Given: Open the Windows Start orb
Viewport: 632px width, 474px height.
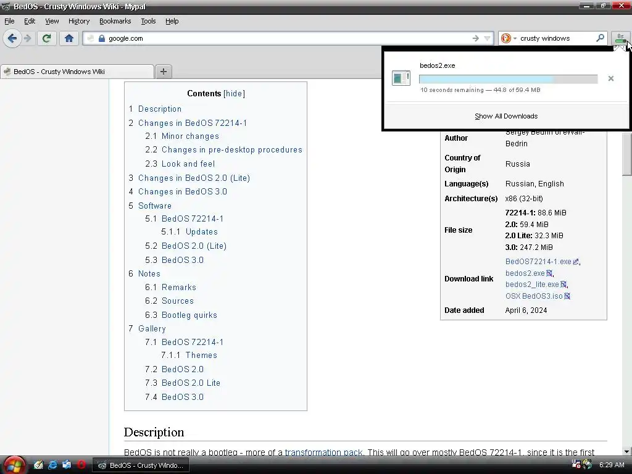Looking at the screenshot, I should tap(14, 465).
